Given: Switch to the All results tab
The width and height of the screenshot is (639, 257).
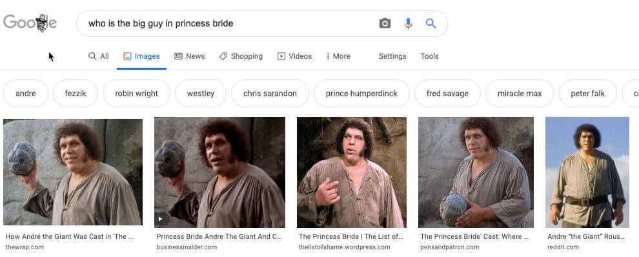Looking at the screenshot, I should (x=99, y=56).
